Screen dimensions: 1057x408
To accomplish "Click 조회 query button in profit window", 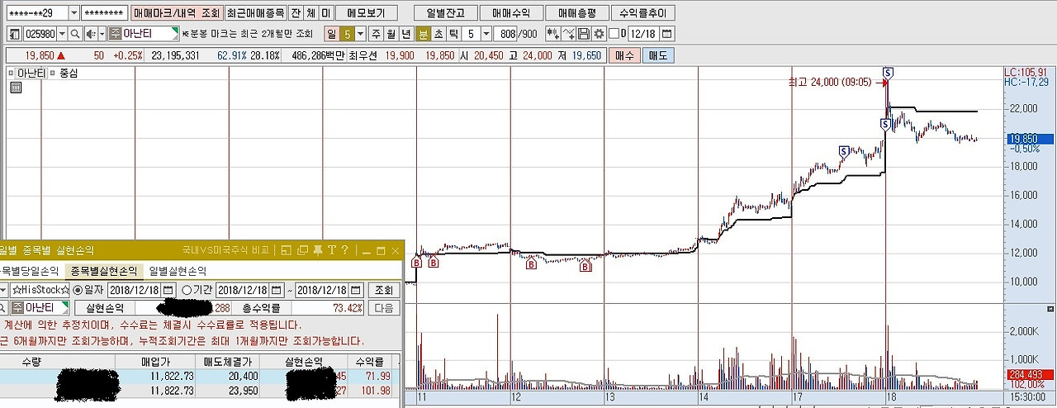I will click(384, 290).
